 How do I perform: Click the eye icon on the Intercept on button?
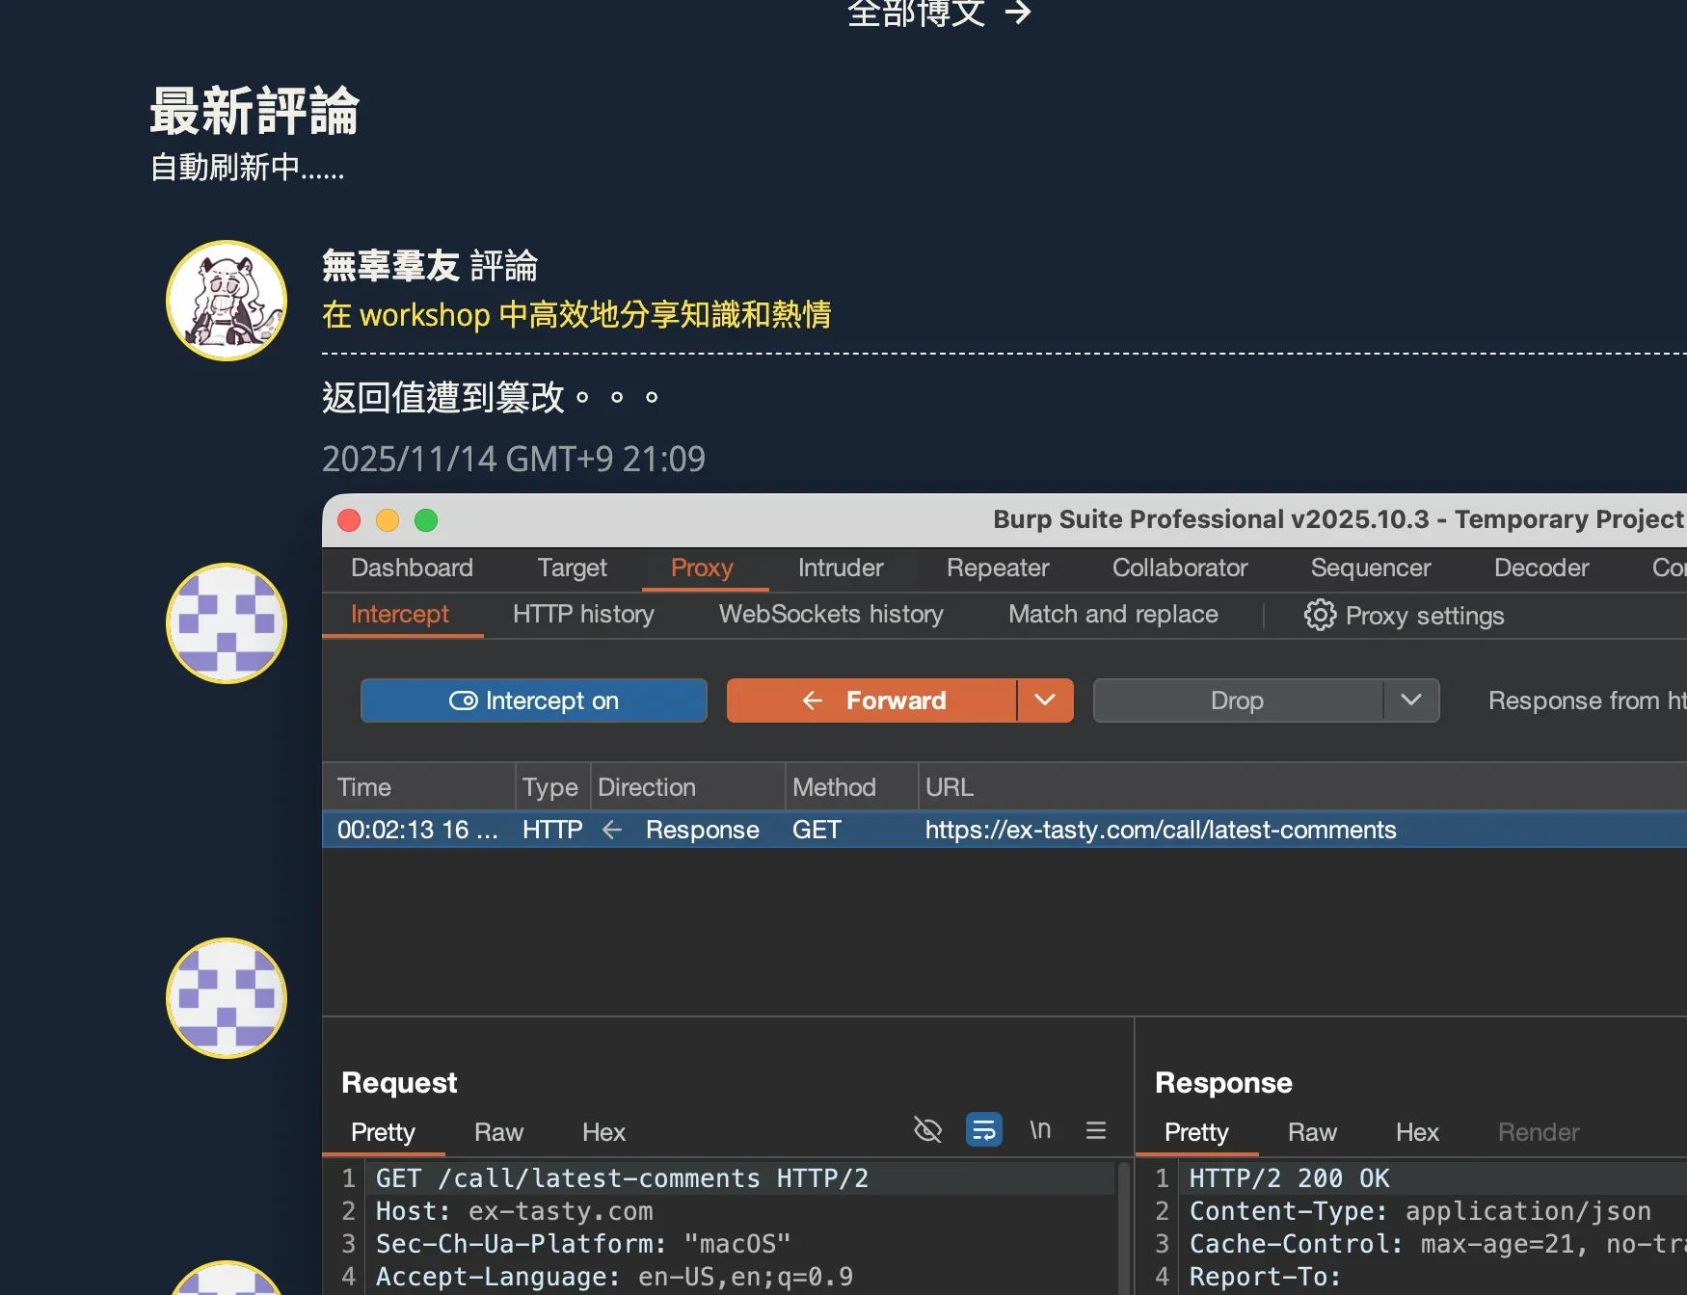465,700
